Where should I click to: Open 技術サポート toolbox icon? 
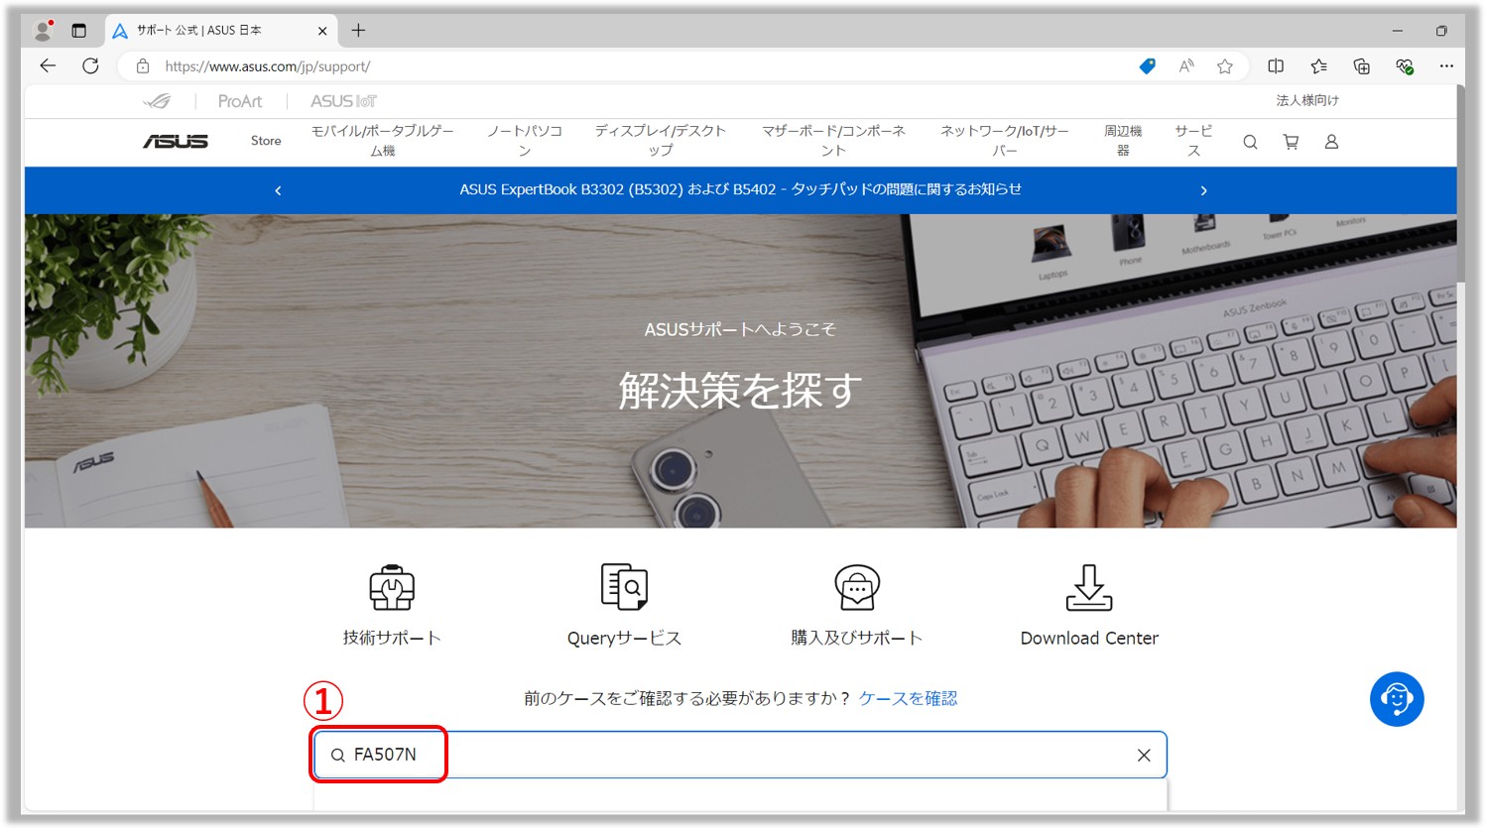point(392,588)
